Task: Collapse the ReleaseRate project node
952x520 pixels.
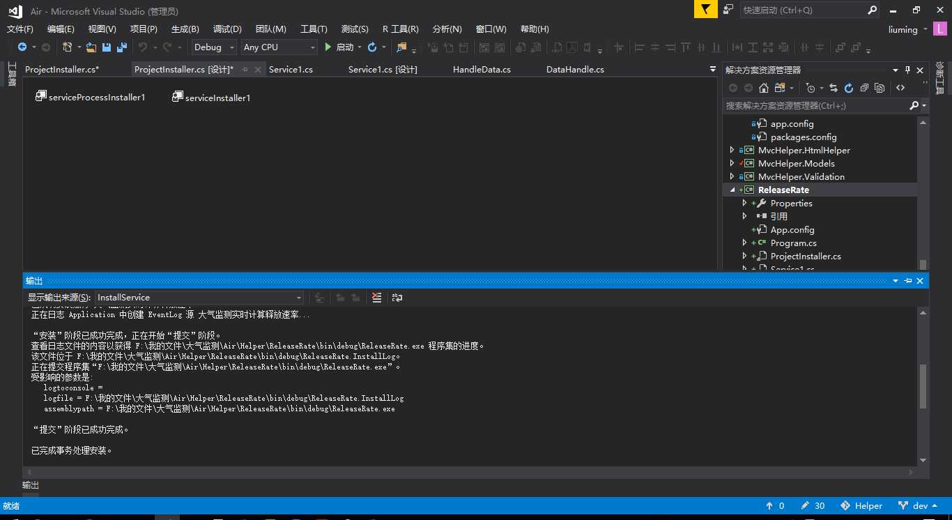Action: tap(732, 190)
